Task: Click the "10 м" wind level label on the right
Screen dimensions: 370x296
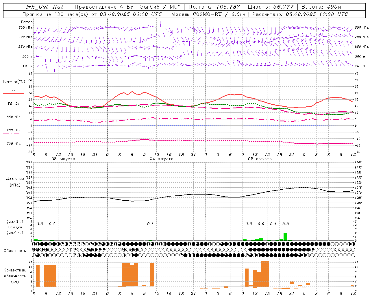Action: [360, 66]
